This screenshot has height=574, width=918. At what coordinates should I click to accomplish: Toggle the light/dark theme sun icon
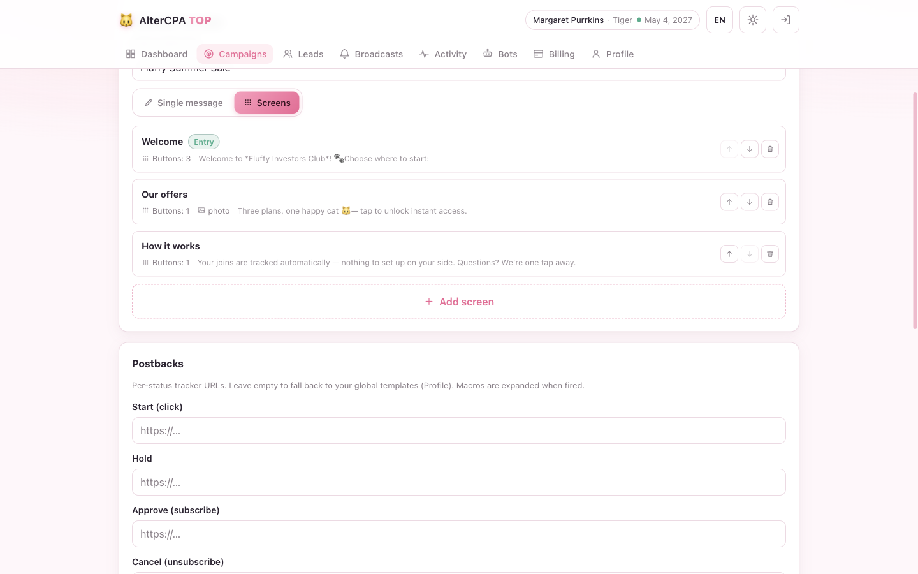point(753,20)
